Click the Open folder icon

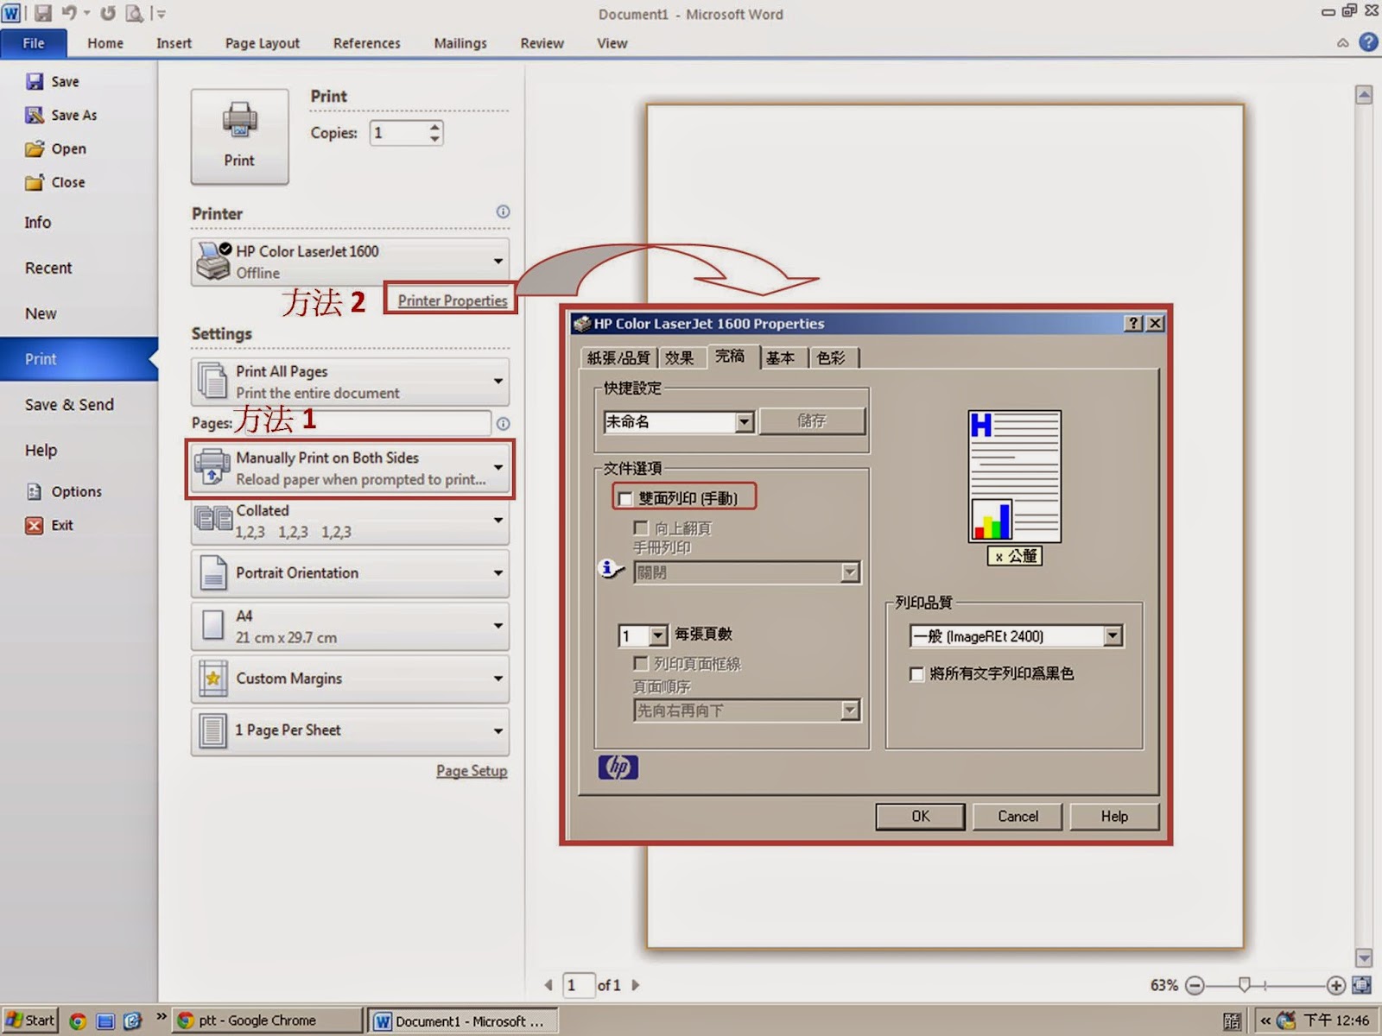click(35, 148)
